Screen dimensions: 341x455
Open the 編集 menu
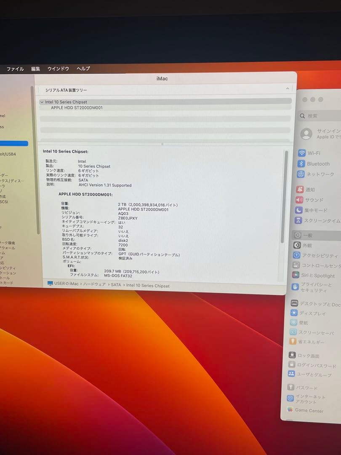(35, 69)
